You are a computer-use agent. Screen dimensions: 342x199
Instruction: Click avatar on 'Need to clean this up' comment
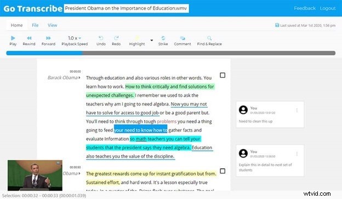[x=243, y=110]
